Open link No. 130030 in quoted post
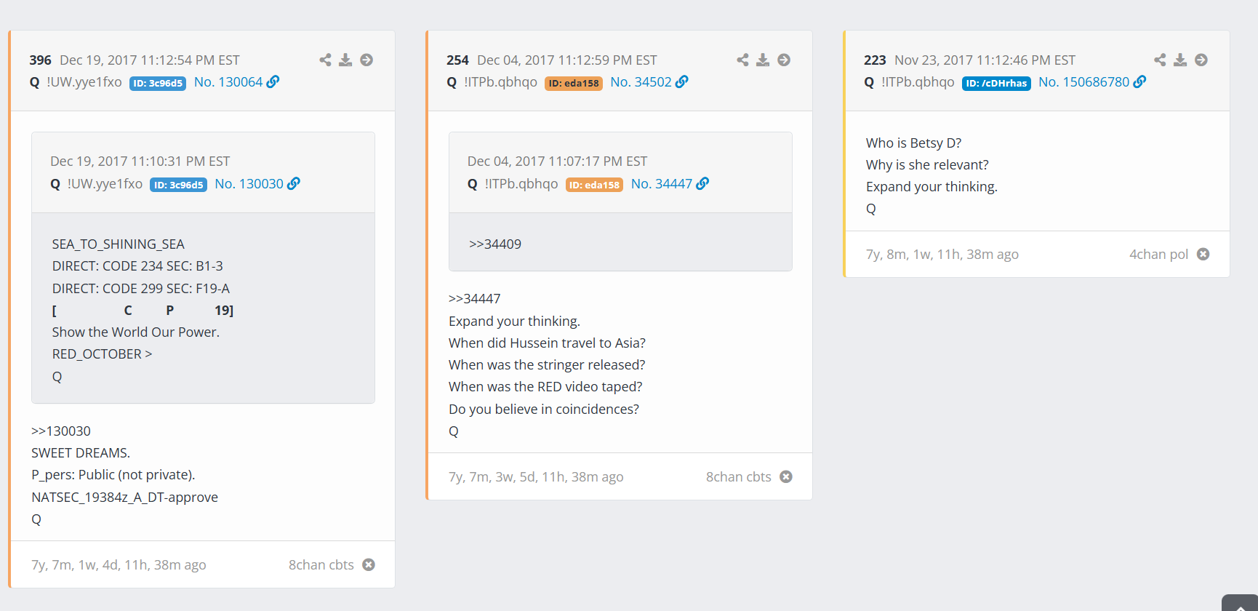This screenshot has height=611, width=1258. tap(249, 184)
